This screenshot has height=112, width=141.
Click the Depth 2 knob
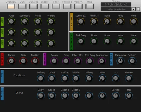76,96
